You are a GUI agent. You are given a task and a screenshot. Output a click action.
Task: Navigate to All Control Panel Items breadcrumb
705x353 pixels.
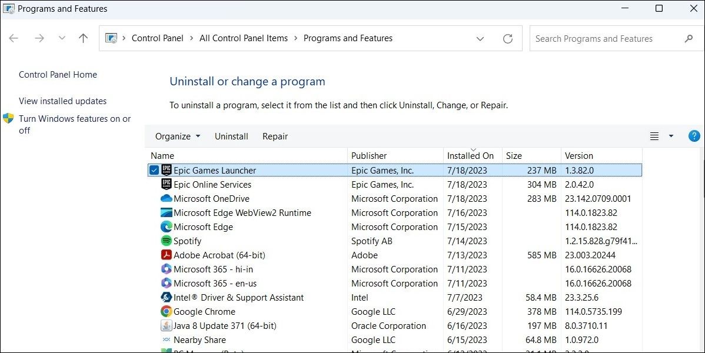click(x=243, y=38)
